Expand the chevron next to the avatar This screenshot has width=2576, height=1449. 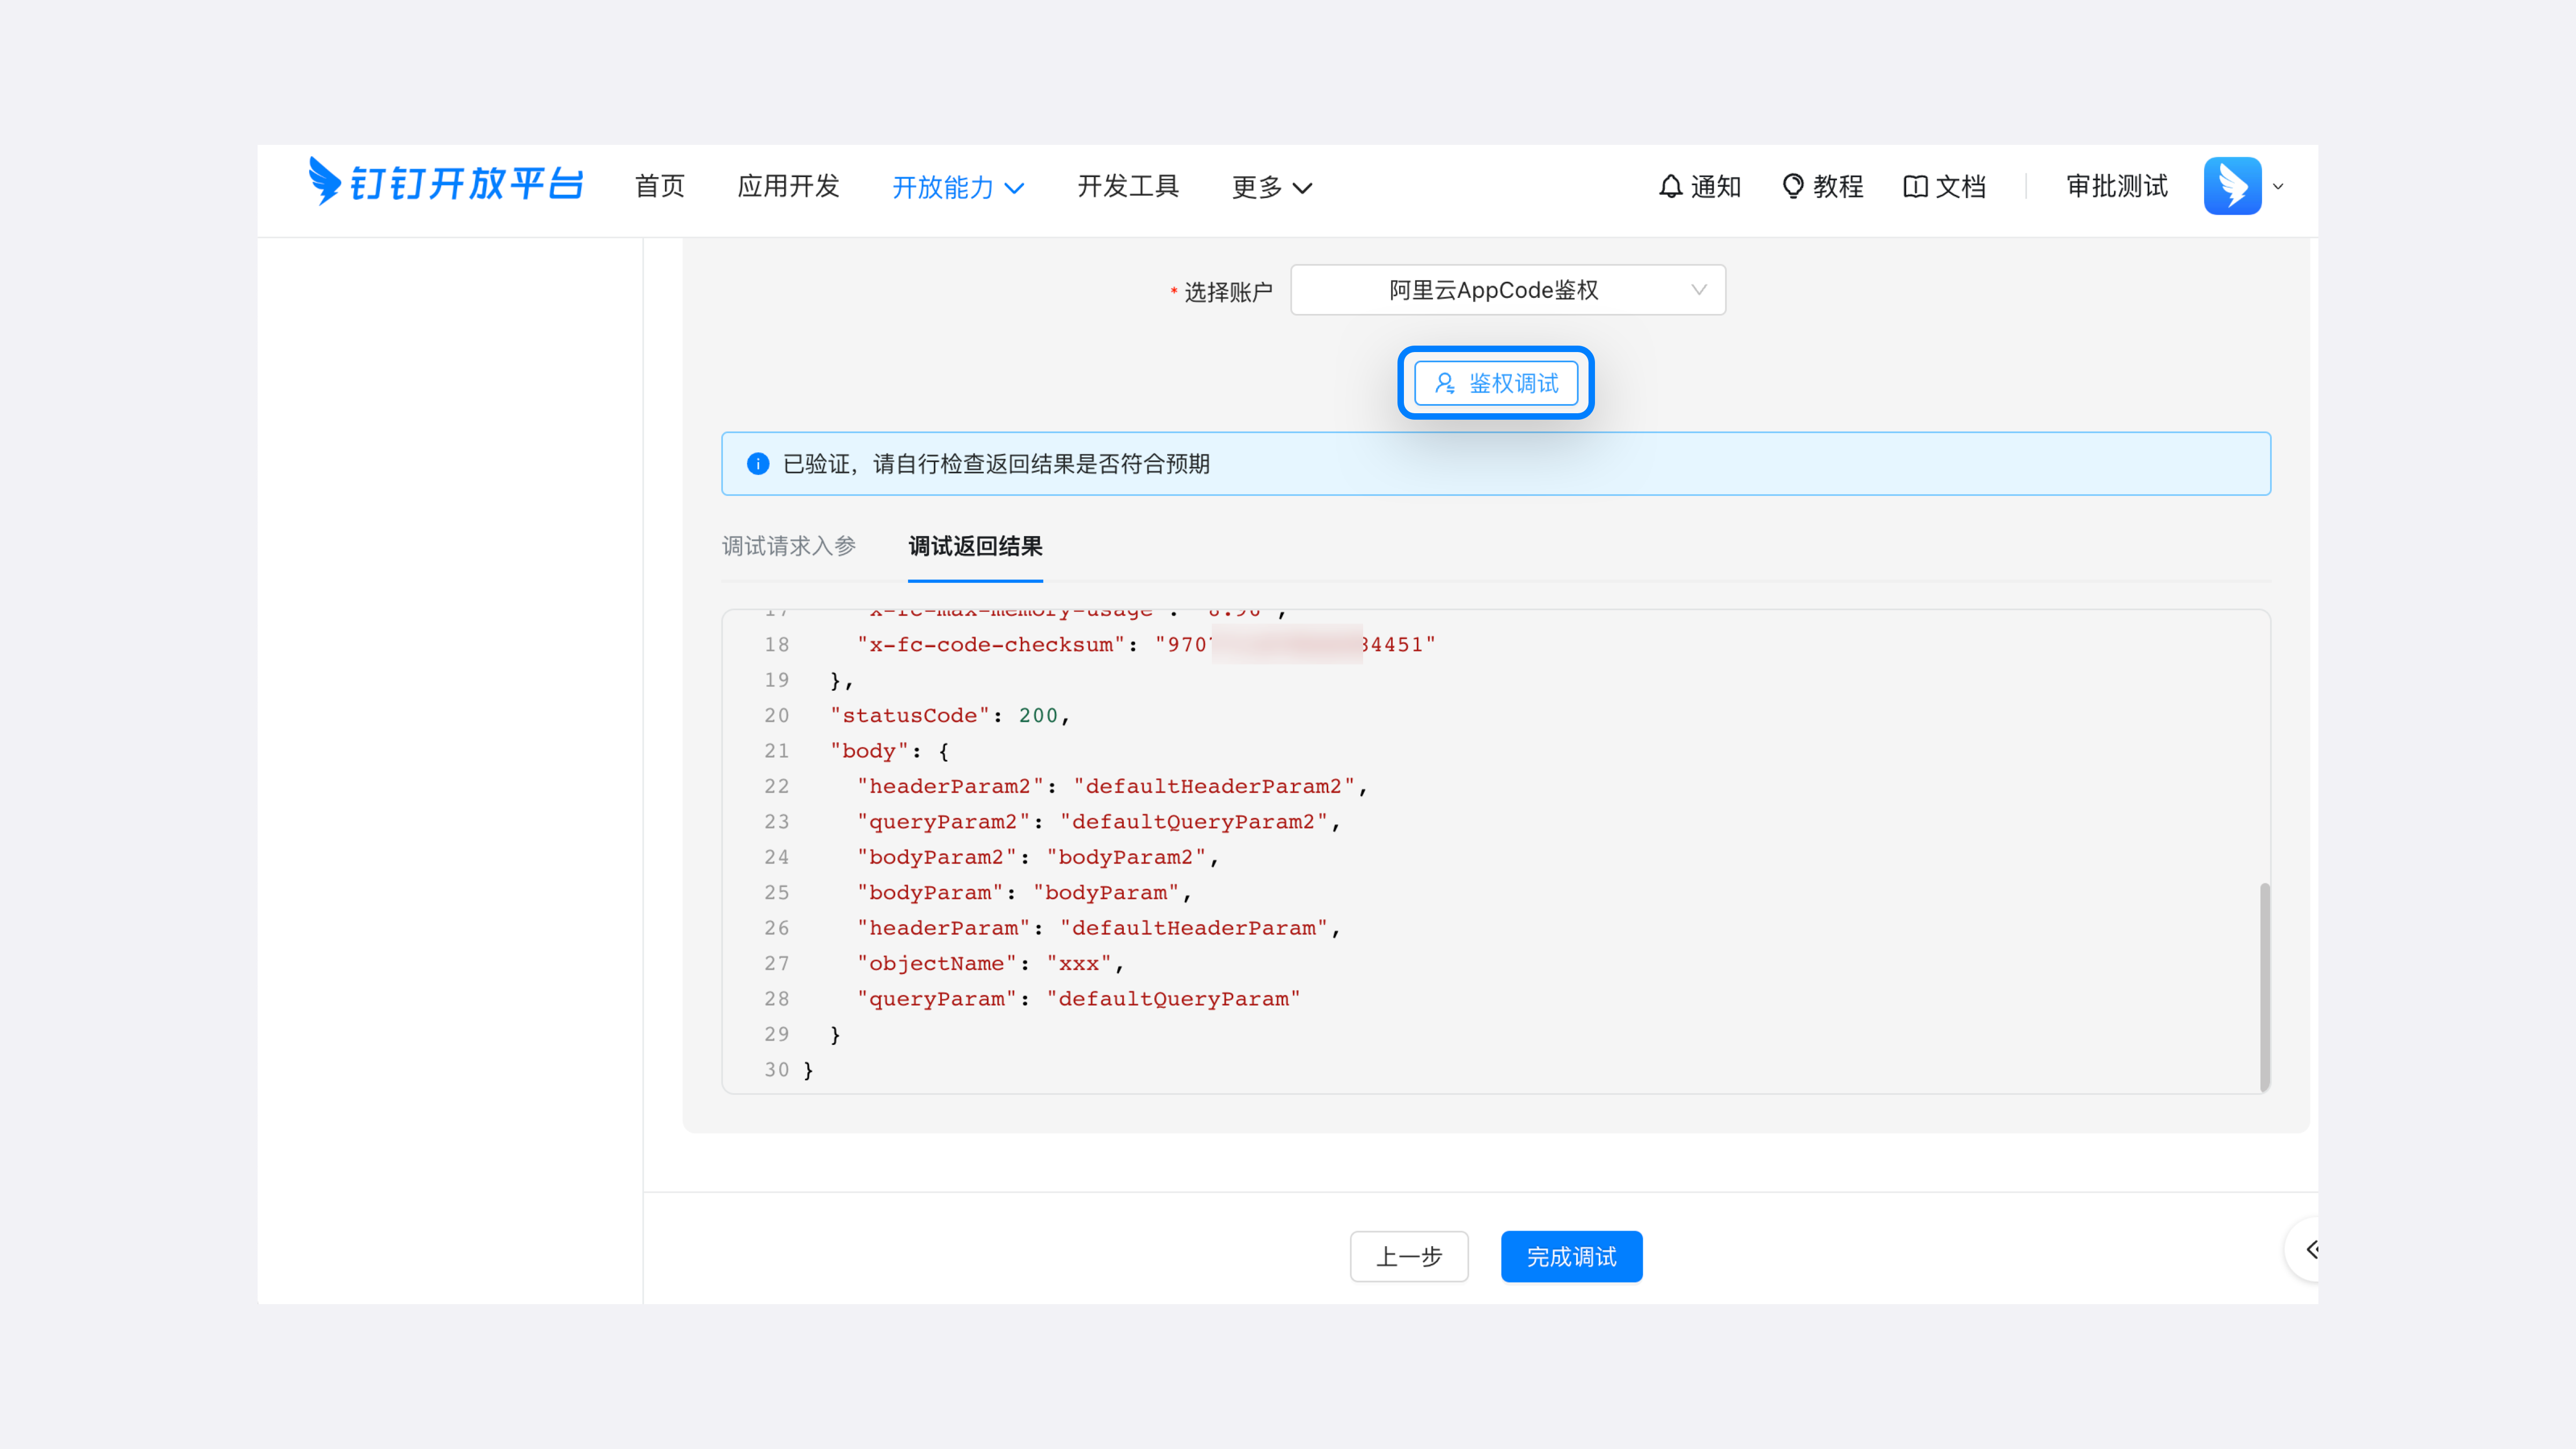[x=2278, y=186]
